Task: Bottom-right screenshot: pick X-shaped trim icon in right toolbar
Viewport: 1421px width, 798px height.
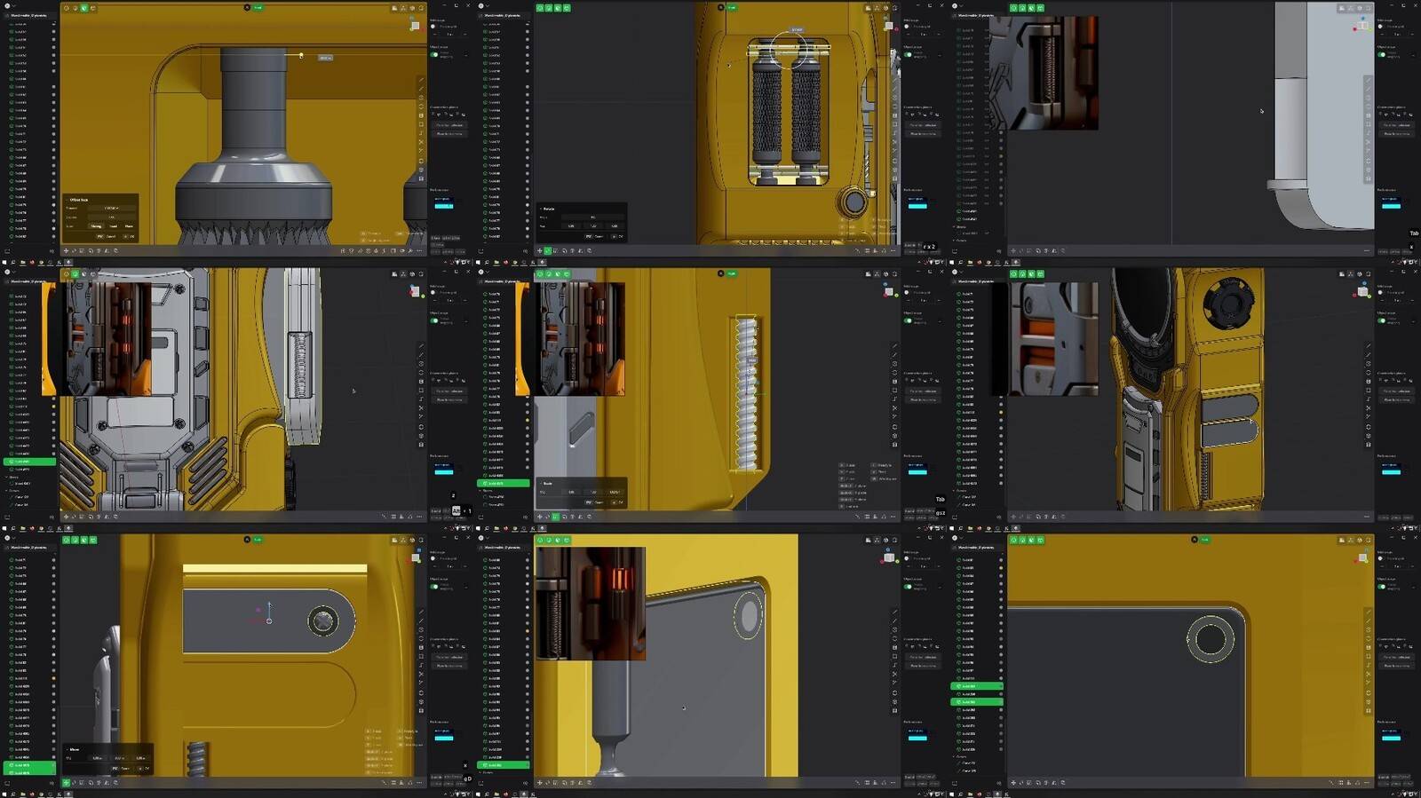Action: click(x=1368, y=675)
